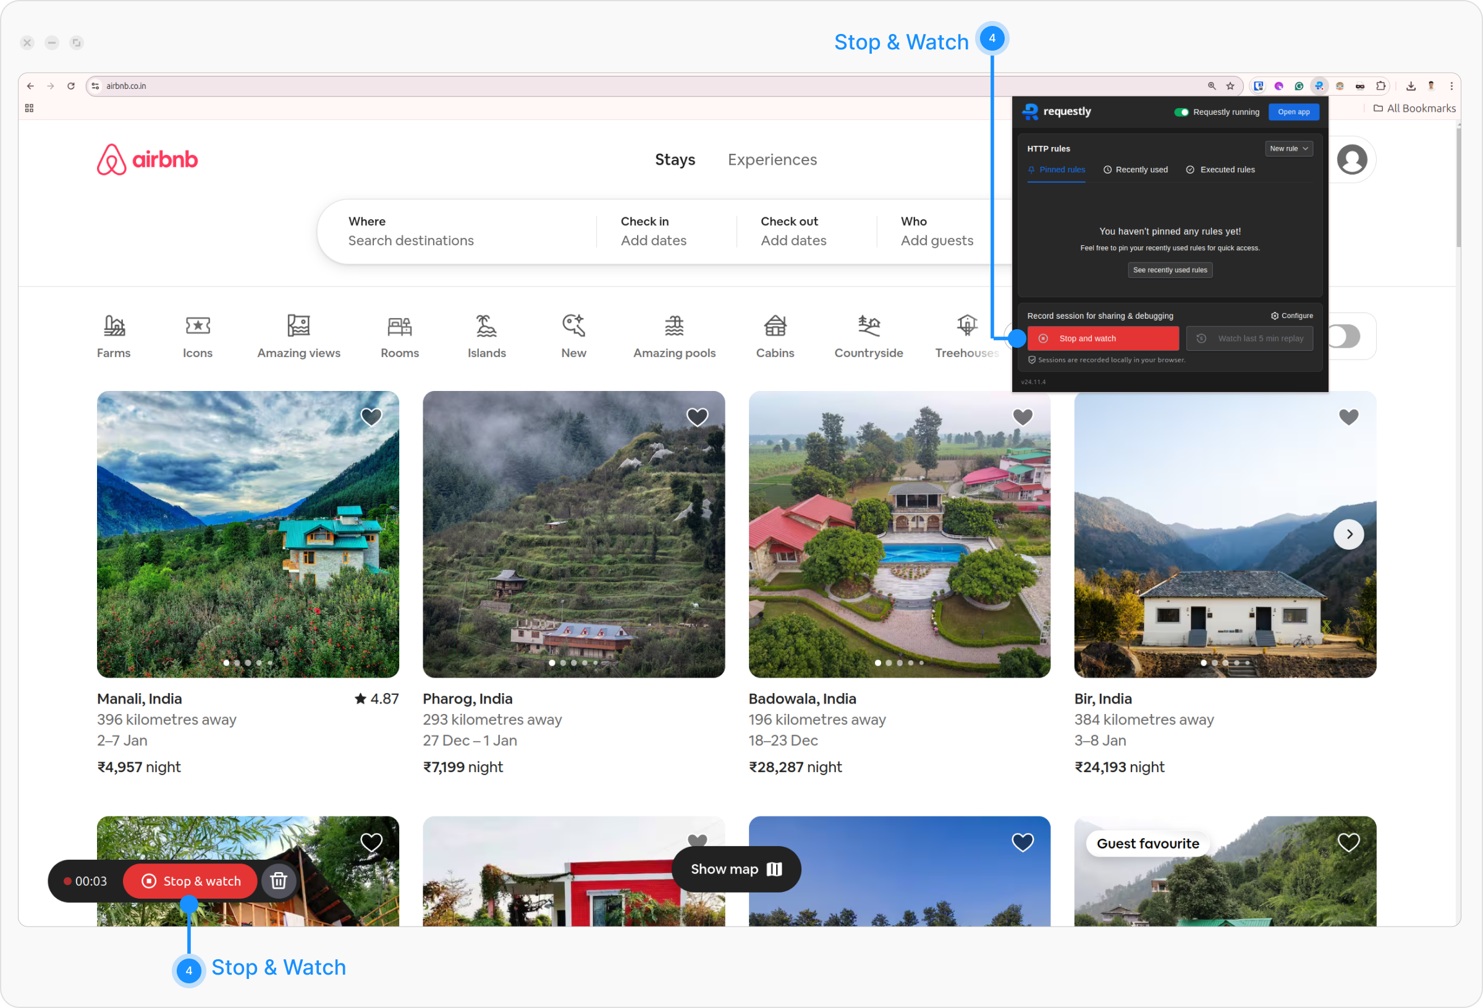Select the Cabins category icon

(x=775, y=326)
